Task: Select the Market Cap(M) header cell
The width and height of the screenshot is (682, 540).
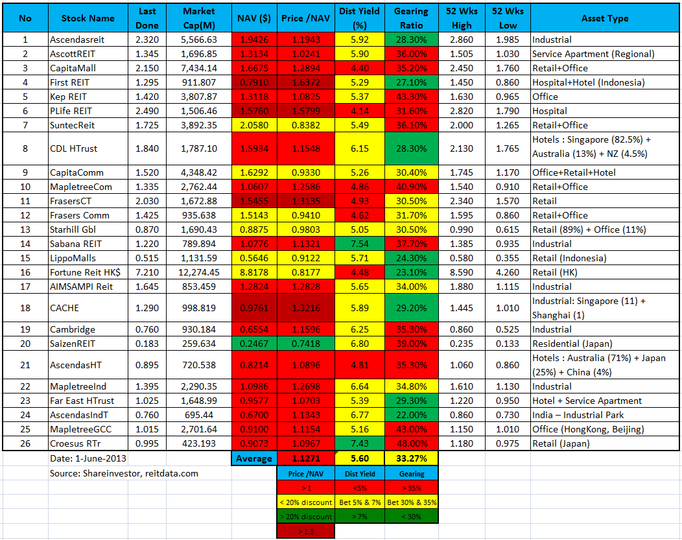Action: (x=199, y=18)
